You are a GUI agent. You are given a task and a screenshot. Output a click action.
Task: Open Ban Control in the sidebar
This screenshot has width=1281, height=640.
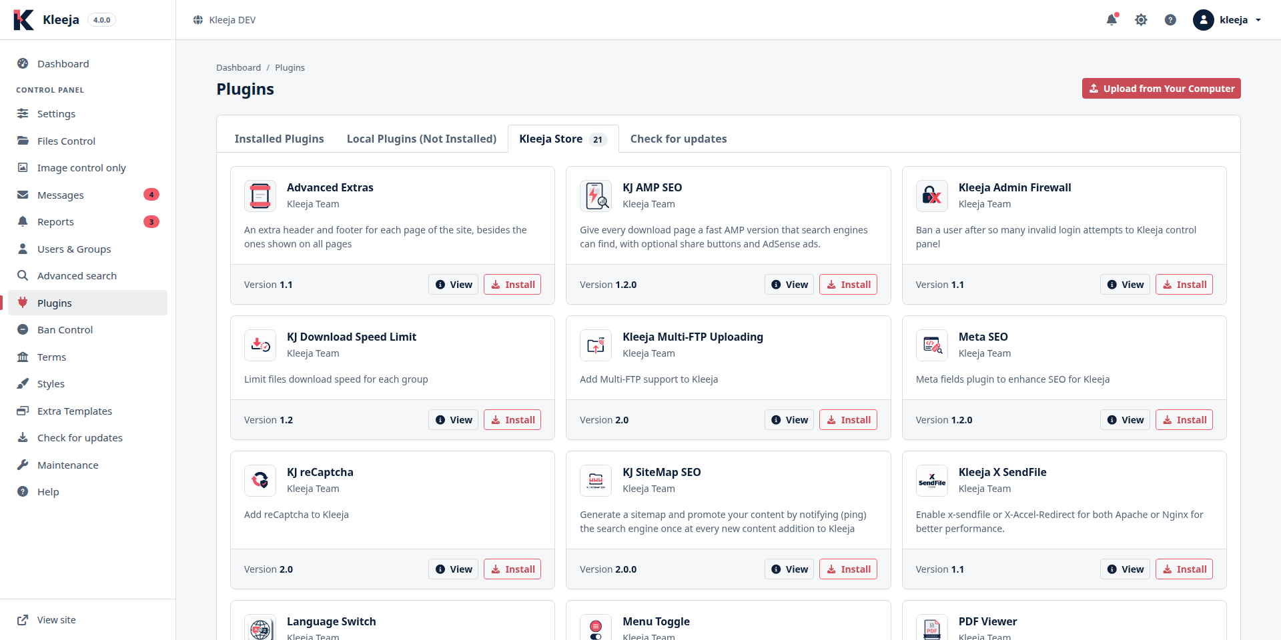click(87, 330)
